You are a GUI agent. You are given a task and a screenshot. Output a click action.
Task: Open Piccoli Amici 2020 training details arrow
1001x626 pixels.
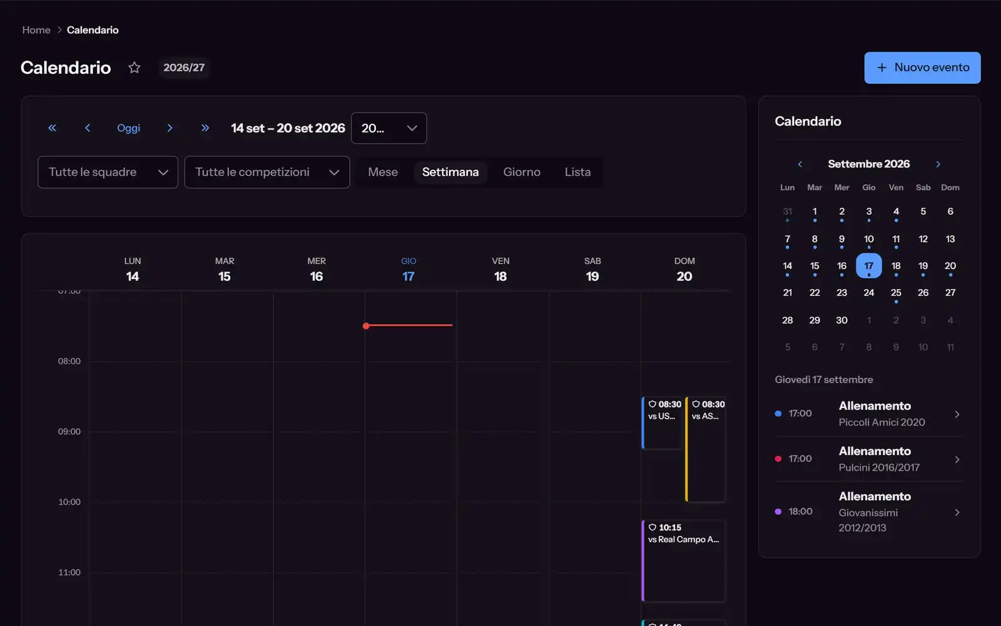957,414
